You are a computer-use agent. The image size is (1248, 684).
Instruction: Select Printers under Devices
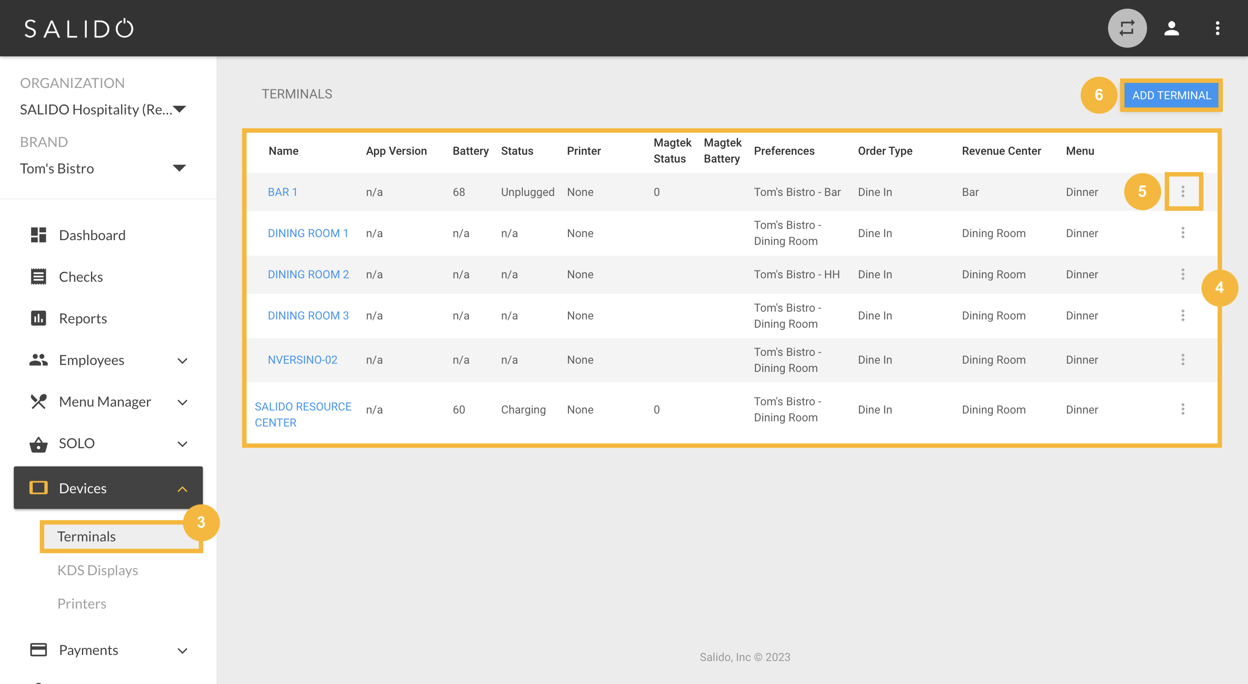[x=81, y=603]
